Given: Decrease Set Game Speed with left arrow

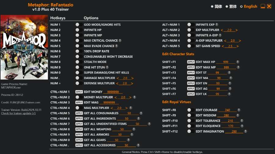Looking at the screenshot, I should tap(223, 46).
